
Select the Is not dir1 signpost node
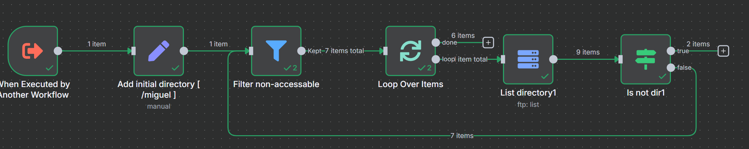coord(645,59)
